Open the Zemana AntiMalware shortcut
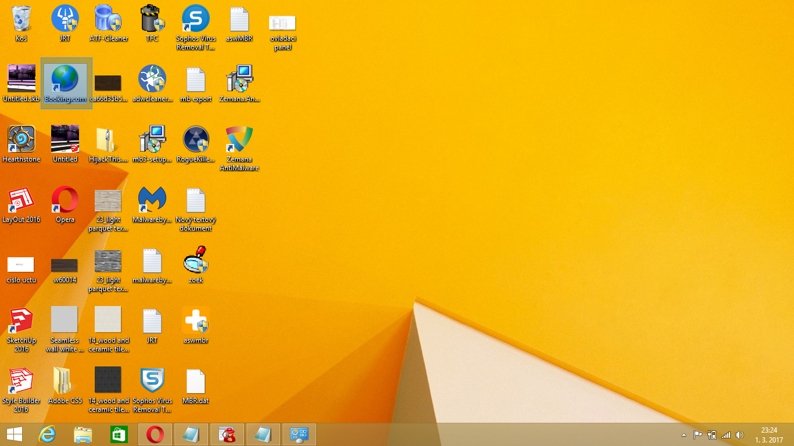The height and width of the screenshot is (446, 794). point(239,140)
